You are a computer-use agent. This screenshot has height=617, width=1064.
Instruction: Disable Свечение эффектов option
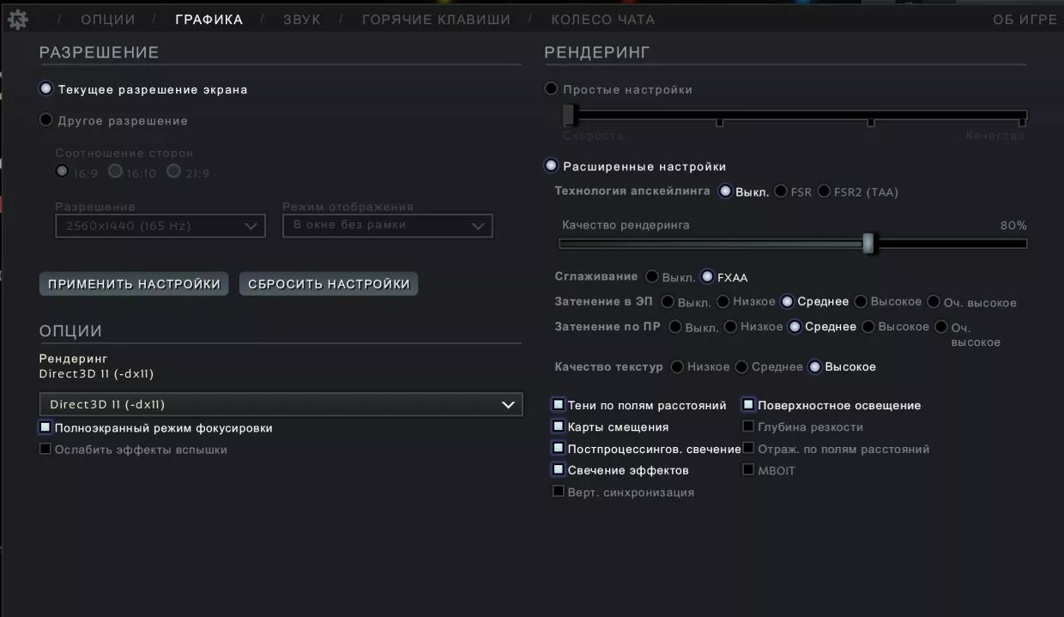pyautogui.click(x=558, y=469)
